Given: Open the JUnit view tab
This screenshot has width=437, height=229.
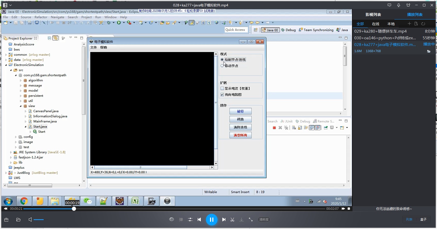Looking at the screenshot, I should point(287,121).
